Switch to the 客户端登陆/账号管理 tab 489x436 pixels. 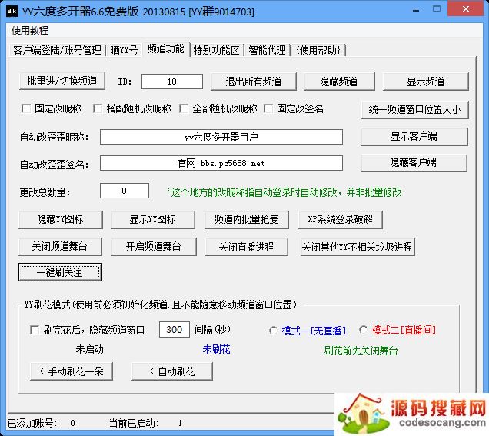58,50
